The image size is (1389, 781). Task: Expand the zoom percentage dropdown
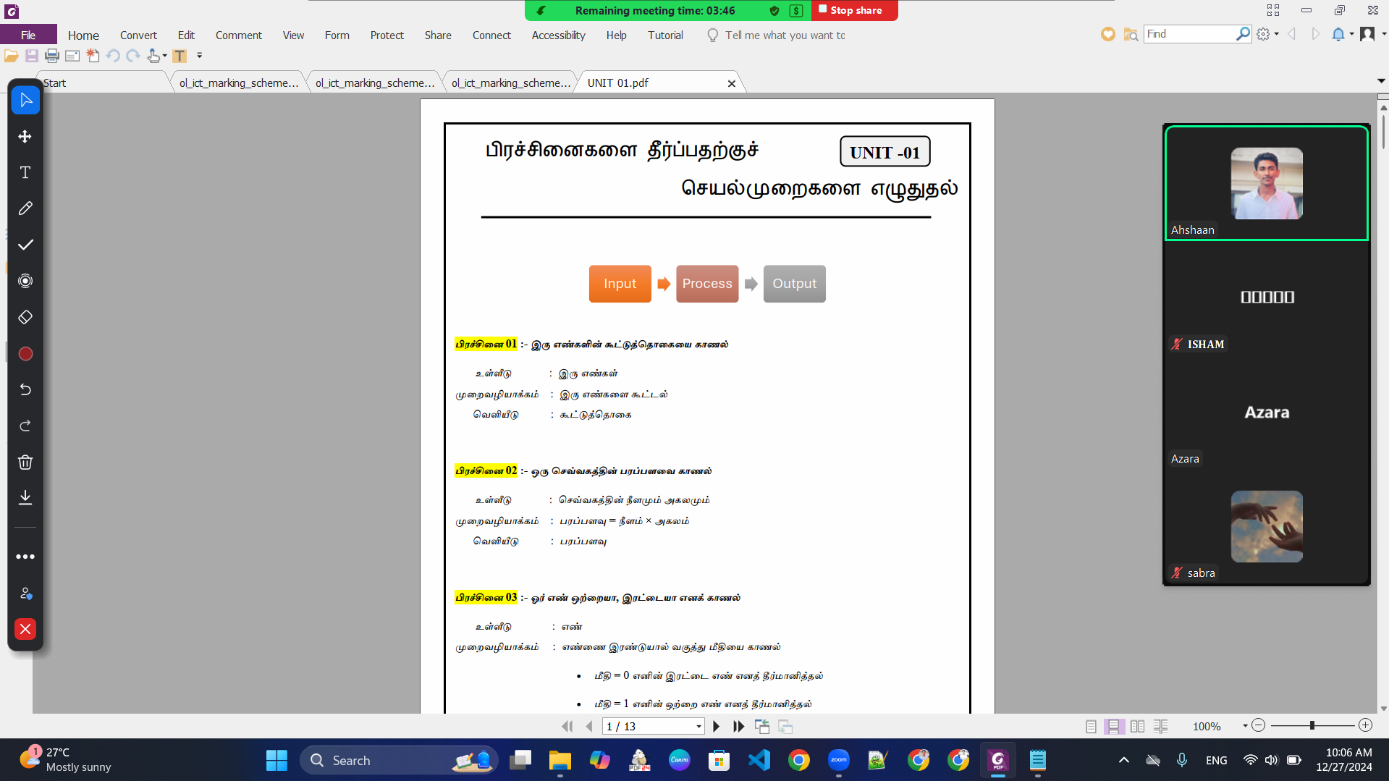(x=1245, y=726)
